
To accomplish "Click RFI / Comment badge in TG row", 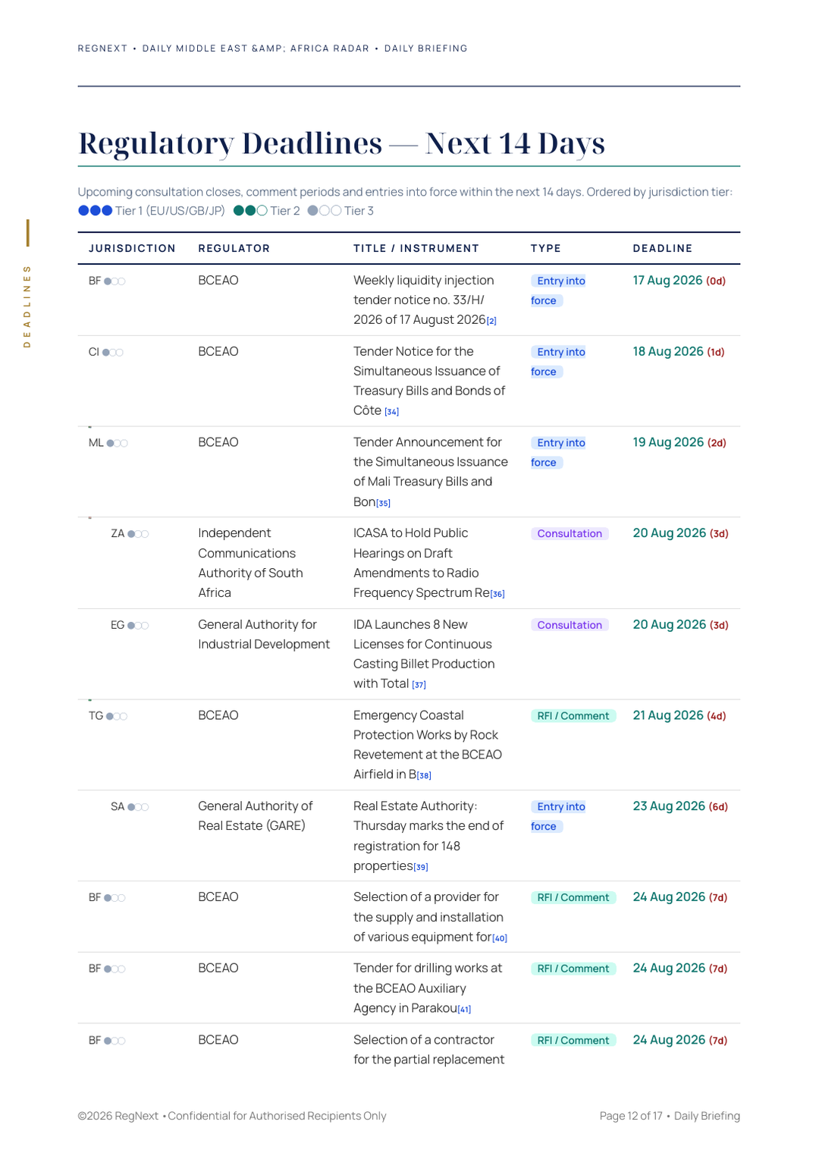I will 573,716.
